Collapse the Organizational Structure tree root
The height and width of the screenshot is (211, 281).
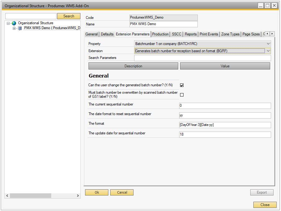pos(8,23)
